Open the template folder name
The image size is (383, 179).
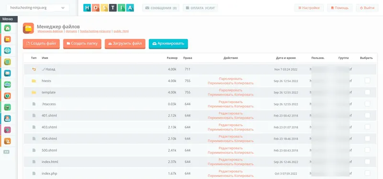49,92
